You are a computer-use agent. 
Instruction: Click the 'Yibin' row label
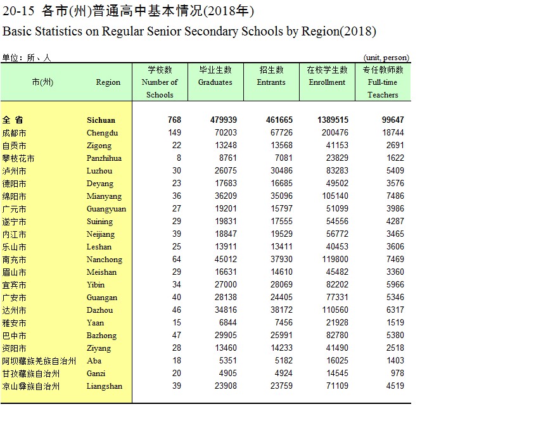(96, 285)
